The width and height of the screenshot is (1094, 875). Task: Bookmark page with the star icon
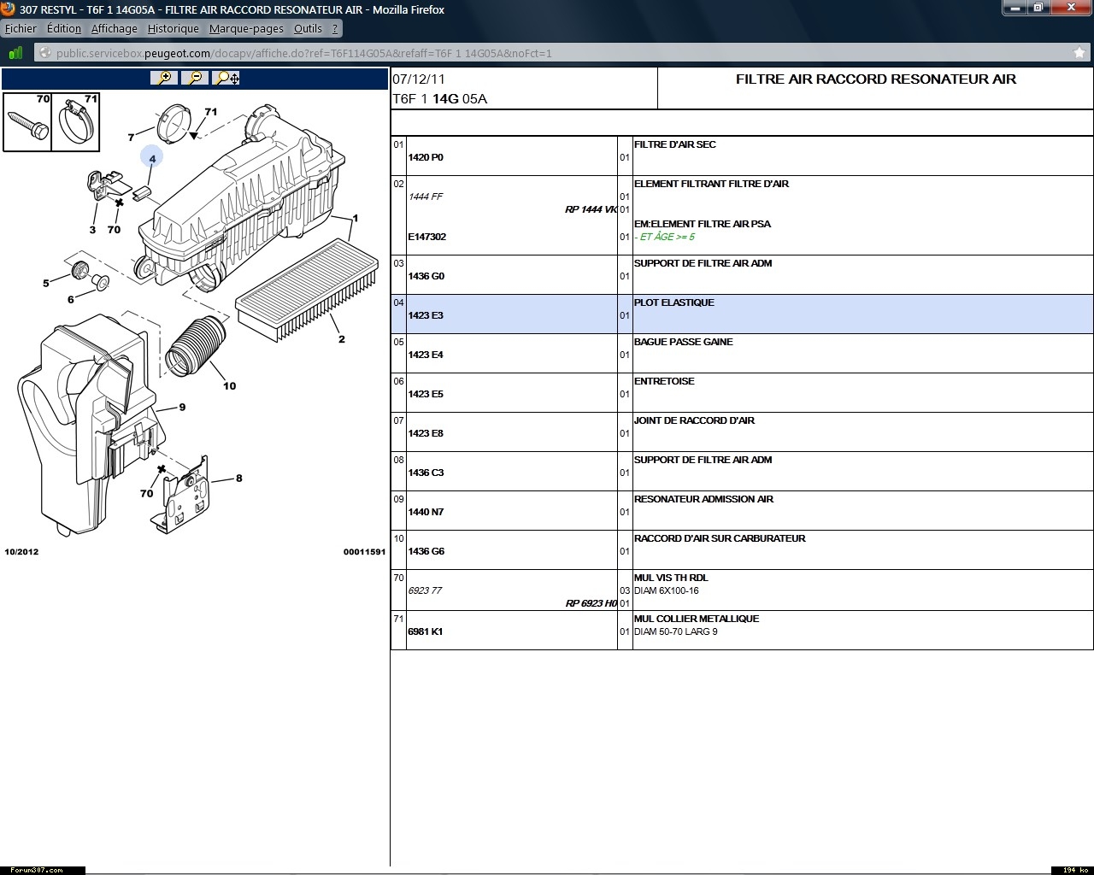[x=1079, y=53]
